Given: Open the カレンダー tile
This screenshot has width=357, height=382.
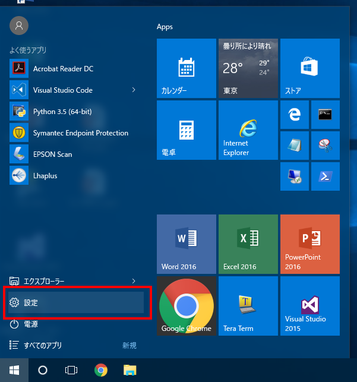Looking at the screenshot, I should point(187,68).
